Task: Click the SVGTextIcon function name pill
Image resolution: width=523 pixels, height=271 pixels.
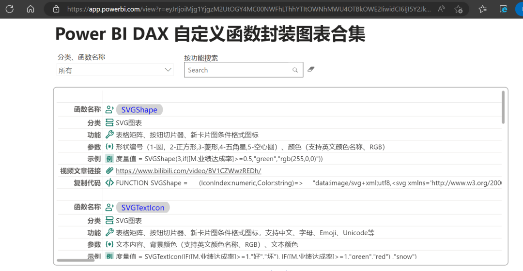Action: (x=143, y=208)
